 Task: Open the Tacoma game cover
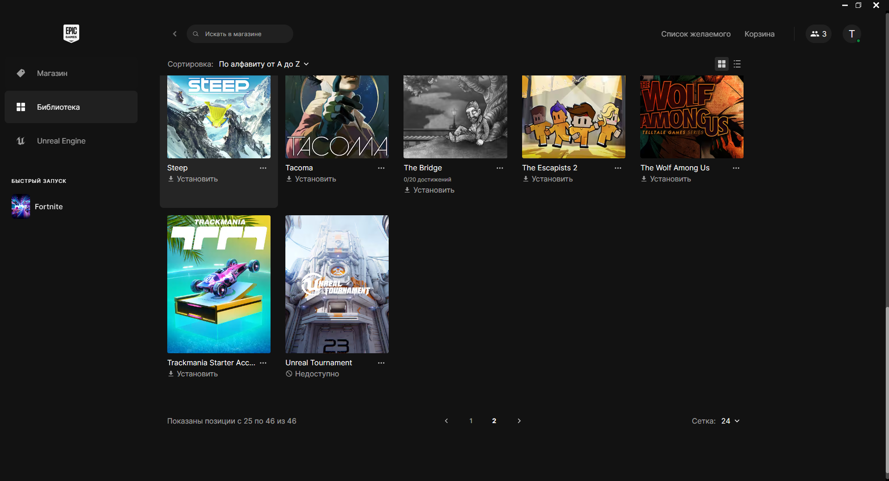coord(337,117)
